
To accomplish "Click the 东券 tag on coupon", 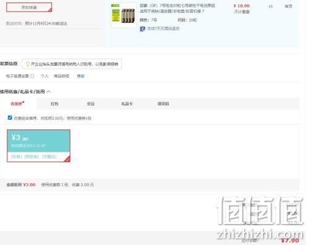I will coord(16,157).
